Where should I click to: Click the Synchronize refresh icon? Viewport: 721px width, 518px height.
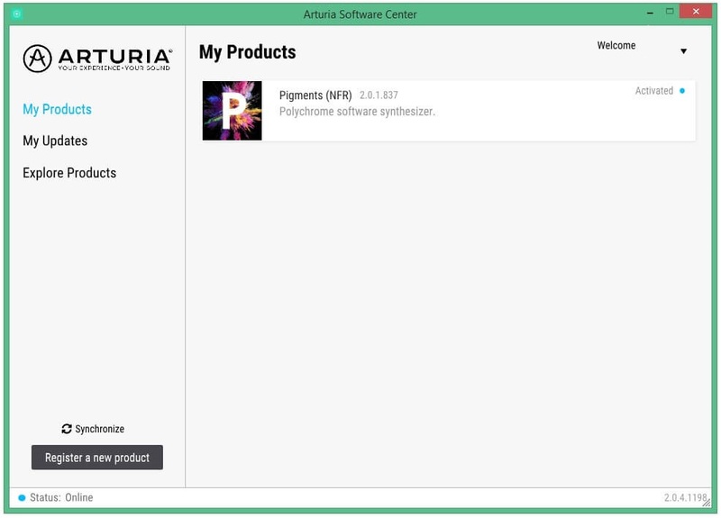pyautogui.click(x=67, y=429)
